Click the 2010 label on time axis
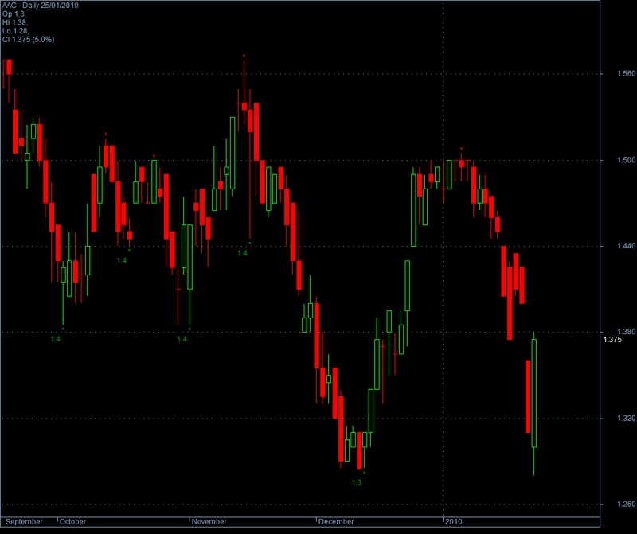The height and width of the screenshot is (534, 637). 453,521
